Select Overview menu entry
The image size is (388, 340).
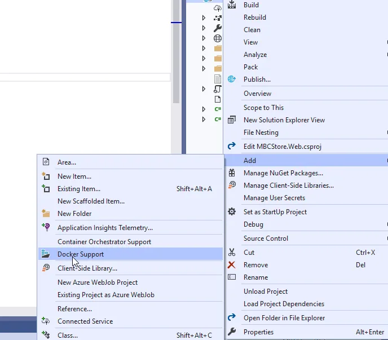point(306,93)
